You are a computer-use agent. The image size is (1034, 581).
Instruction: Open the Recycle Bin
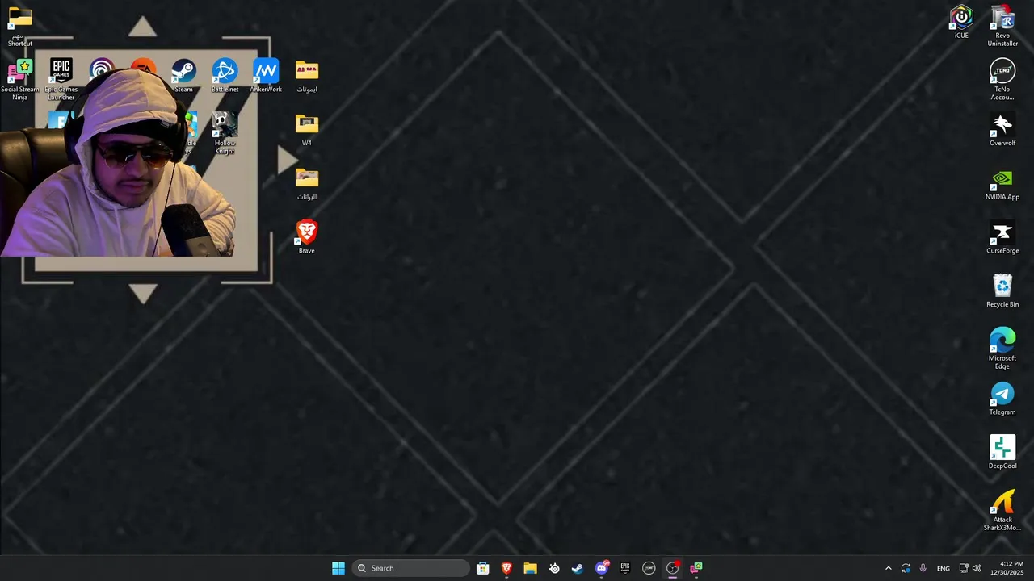[1002, 290]
